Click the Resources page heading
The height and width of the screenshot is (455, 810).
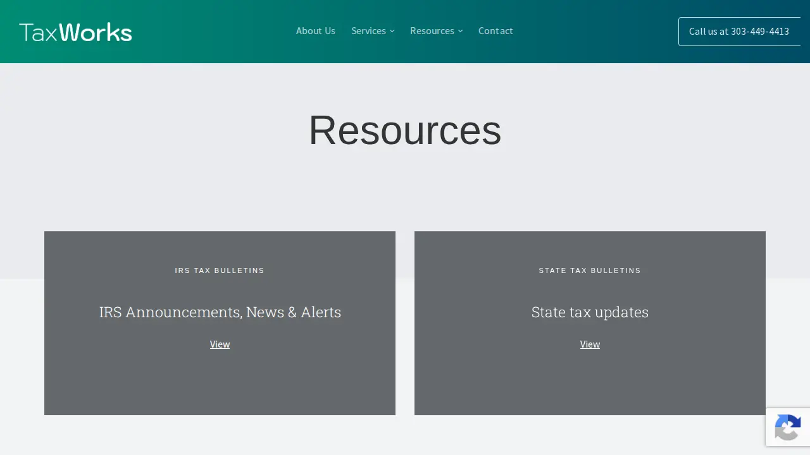point(405,130)
